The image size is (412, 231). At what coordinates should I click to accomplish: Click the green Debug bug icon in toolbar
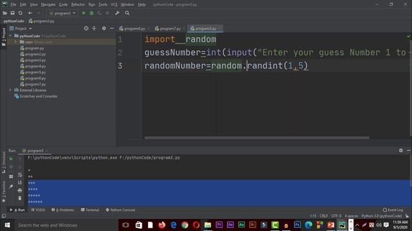91,13
